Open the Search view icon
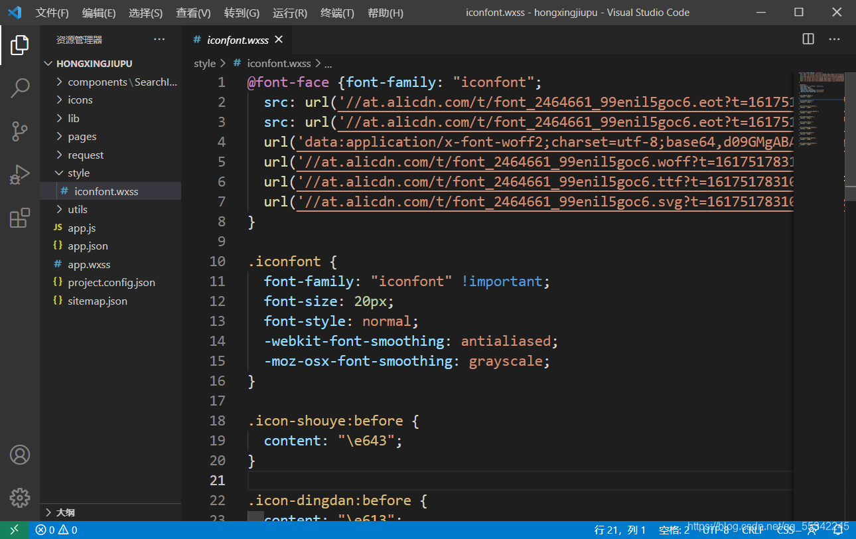856x539 pixels. pyautogui.click(x=20, y=88)
